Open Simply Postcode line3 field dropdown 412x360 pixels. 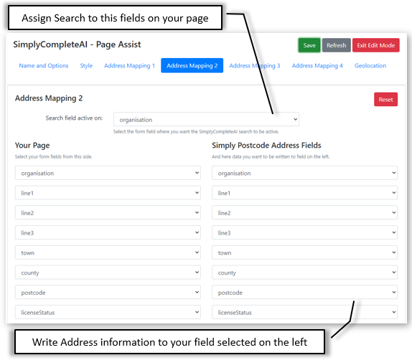click(x=305, y=232)
